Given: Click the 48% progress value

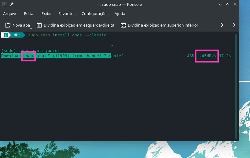Looking at the screenshot, I should pyautogui.click(x=190, y=56).
